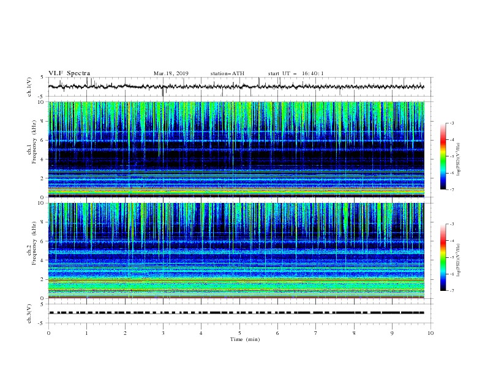Click the "-3" label on ch.1 colorbar
The image size is (485, 374).
(x=452, y=123)
